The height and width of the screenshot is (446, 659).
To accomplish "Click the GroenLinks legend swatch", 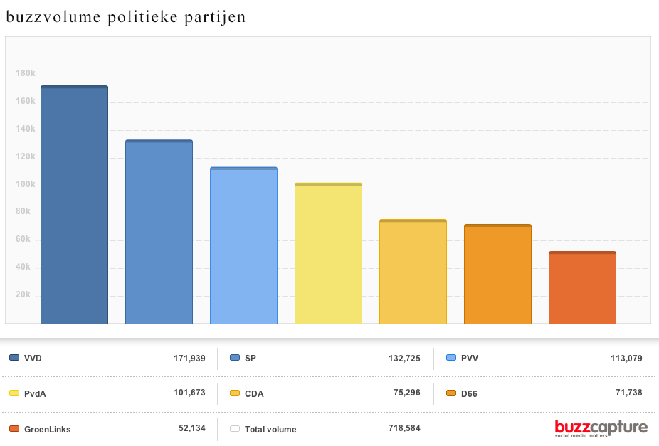I will click(x=14, y=429).
